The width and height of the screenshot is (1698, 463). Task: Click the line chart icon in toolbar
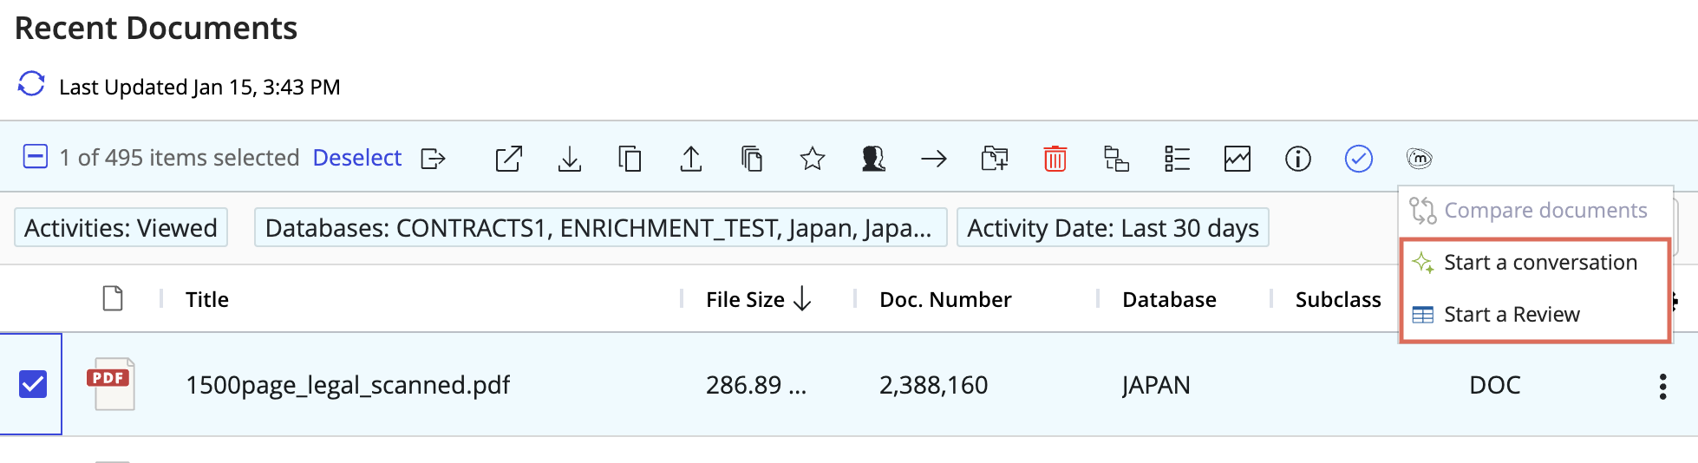tap(1237, 159)
